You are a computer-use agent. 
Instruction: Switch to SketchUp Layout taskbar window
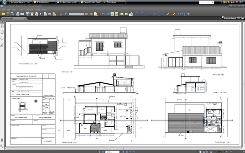coord(67,2)
